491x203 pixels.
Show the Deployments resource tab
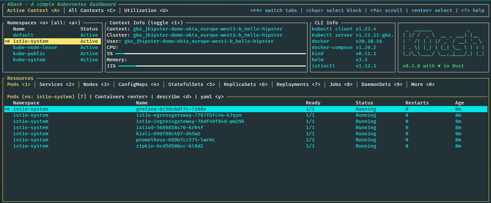point(298,84)
